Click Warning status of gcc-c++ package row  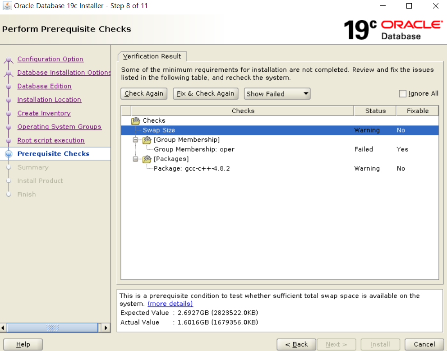(367, 169)
